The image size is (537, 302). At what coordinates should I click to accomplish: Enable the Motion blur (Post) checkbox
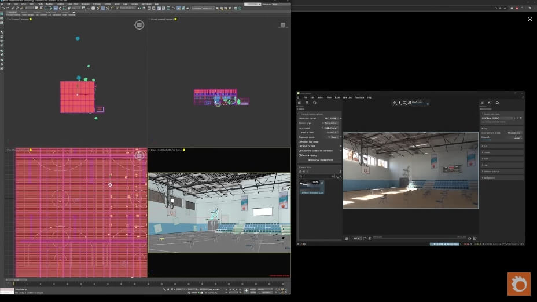pos(300,142)
